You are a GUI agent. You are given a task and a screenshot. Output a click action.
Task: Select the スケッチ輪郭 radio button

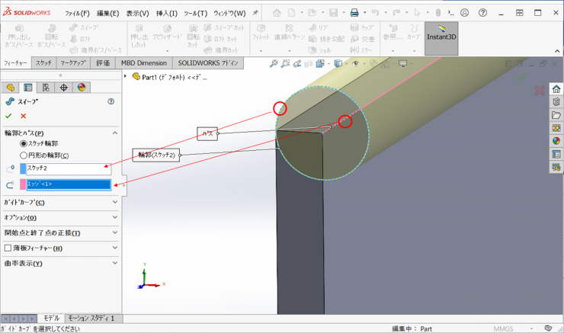pos(24,143)
